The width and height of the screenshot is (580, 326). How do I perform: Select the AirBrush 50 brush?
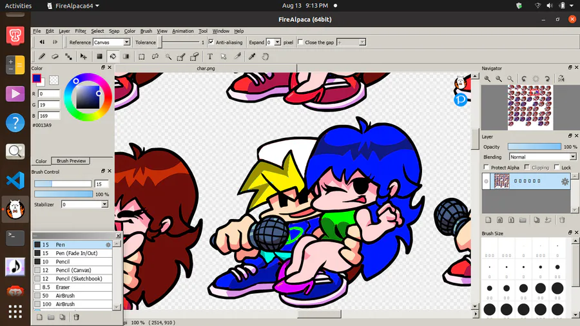(x=72, y=296)
